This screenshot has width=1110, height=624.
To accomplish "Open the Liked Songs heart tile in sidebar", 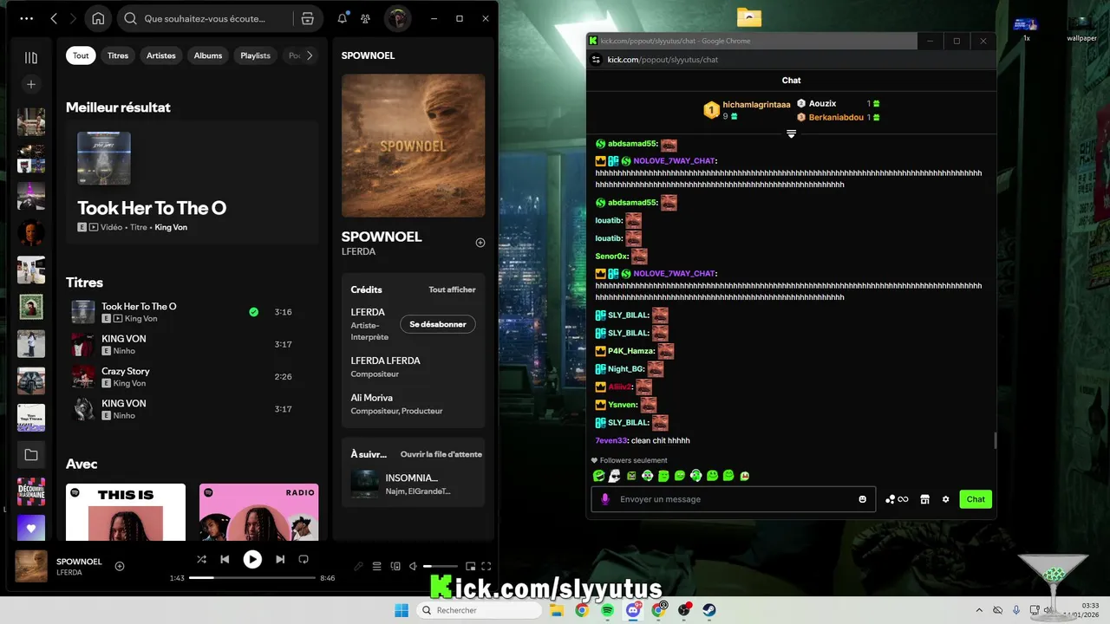I will 31,528.
